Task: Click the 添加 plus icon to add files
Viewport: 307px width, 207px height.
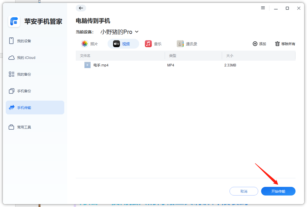Action: [255, 44]
